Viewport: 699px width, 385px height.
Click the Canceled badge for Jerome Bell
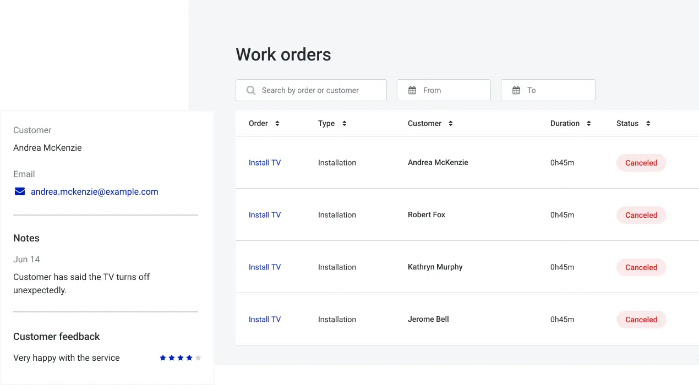tap(641, 320)
